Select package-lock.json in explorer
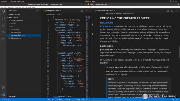The image size is (180, 101). click(24, 35)
